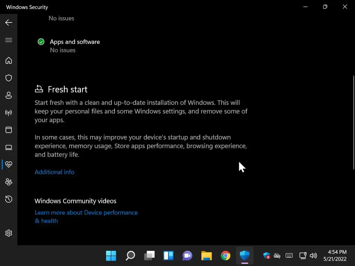Open Widgets from the taskbar
355x266 pixels.
click(x=168, y=256)
